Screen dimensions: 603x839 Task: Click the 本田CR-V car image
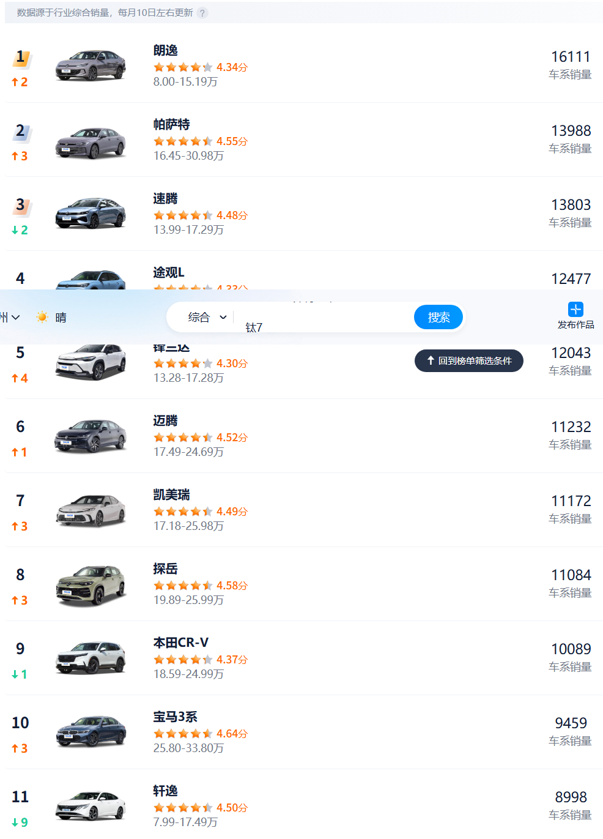pos(91,658)
